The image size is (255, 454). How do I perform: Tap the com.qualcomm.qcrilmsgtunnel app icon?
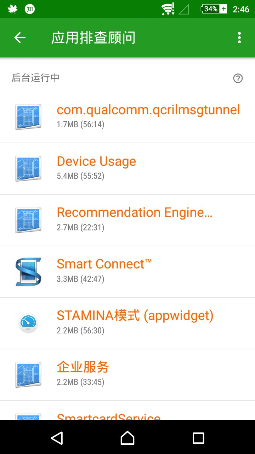coord(28,117)
